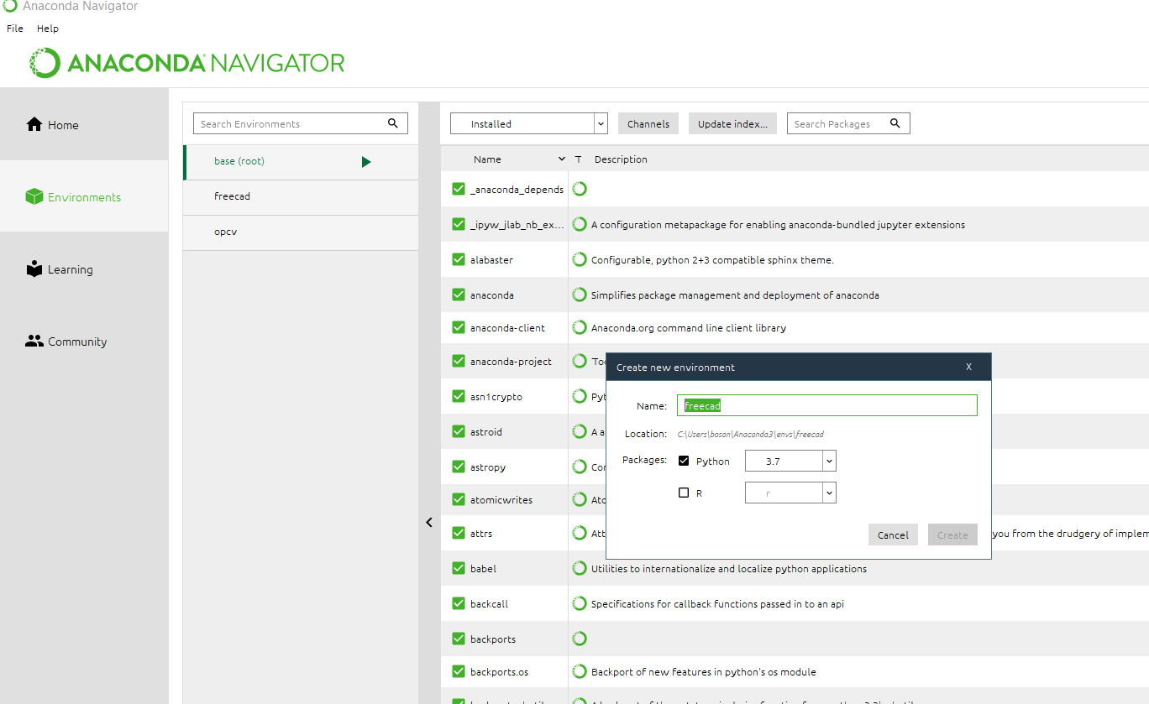Click the status circle icon for _ipyw_jlab_nb_ex
Image resolution: width=1149 pixels, height=704 pixels.
coord(580,224)
